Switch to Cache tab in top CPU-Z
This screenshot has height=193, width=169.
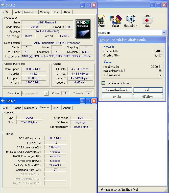click(17, 12)
